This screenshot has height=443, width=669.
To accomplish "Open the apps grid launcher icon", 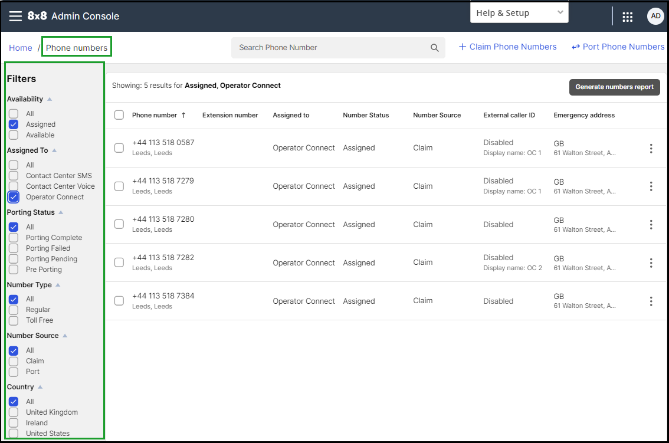I will click(x=627, y=17).
